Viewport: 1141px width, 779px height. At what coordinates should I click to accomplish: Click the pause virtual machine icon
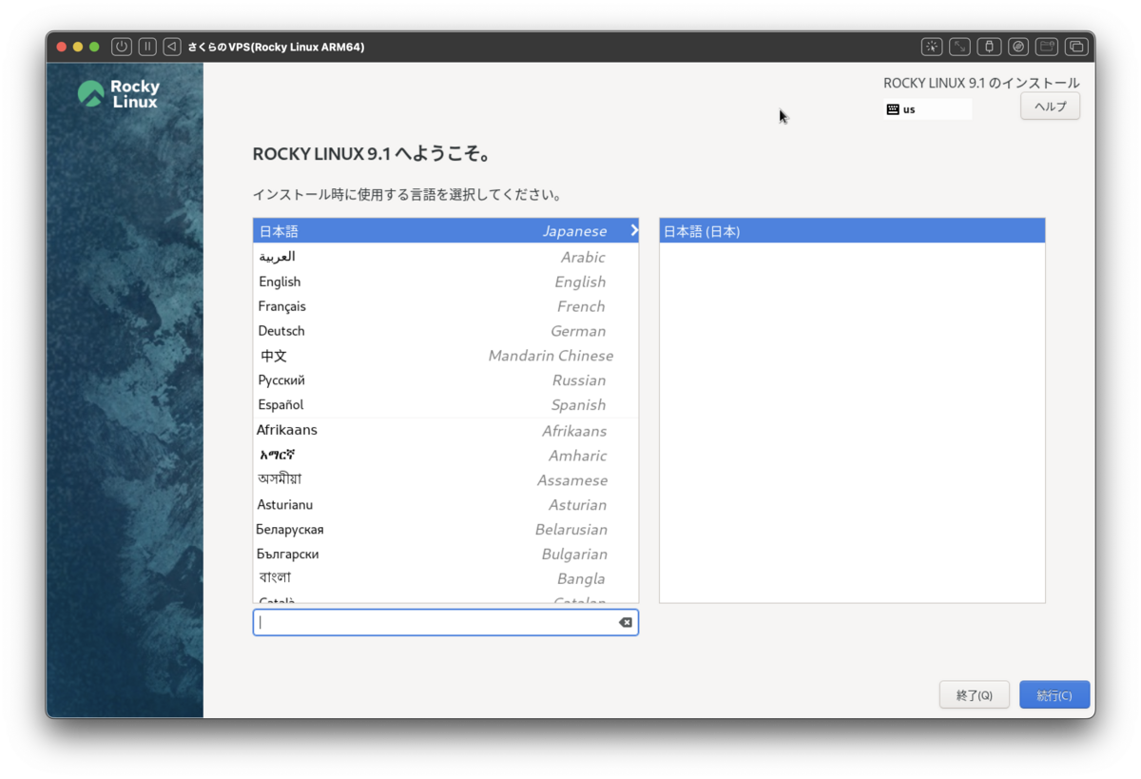coord(147,46)
